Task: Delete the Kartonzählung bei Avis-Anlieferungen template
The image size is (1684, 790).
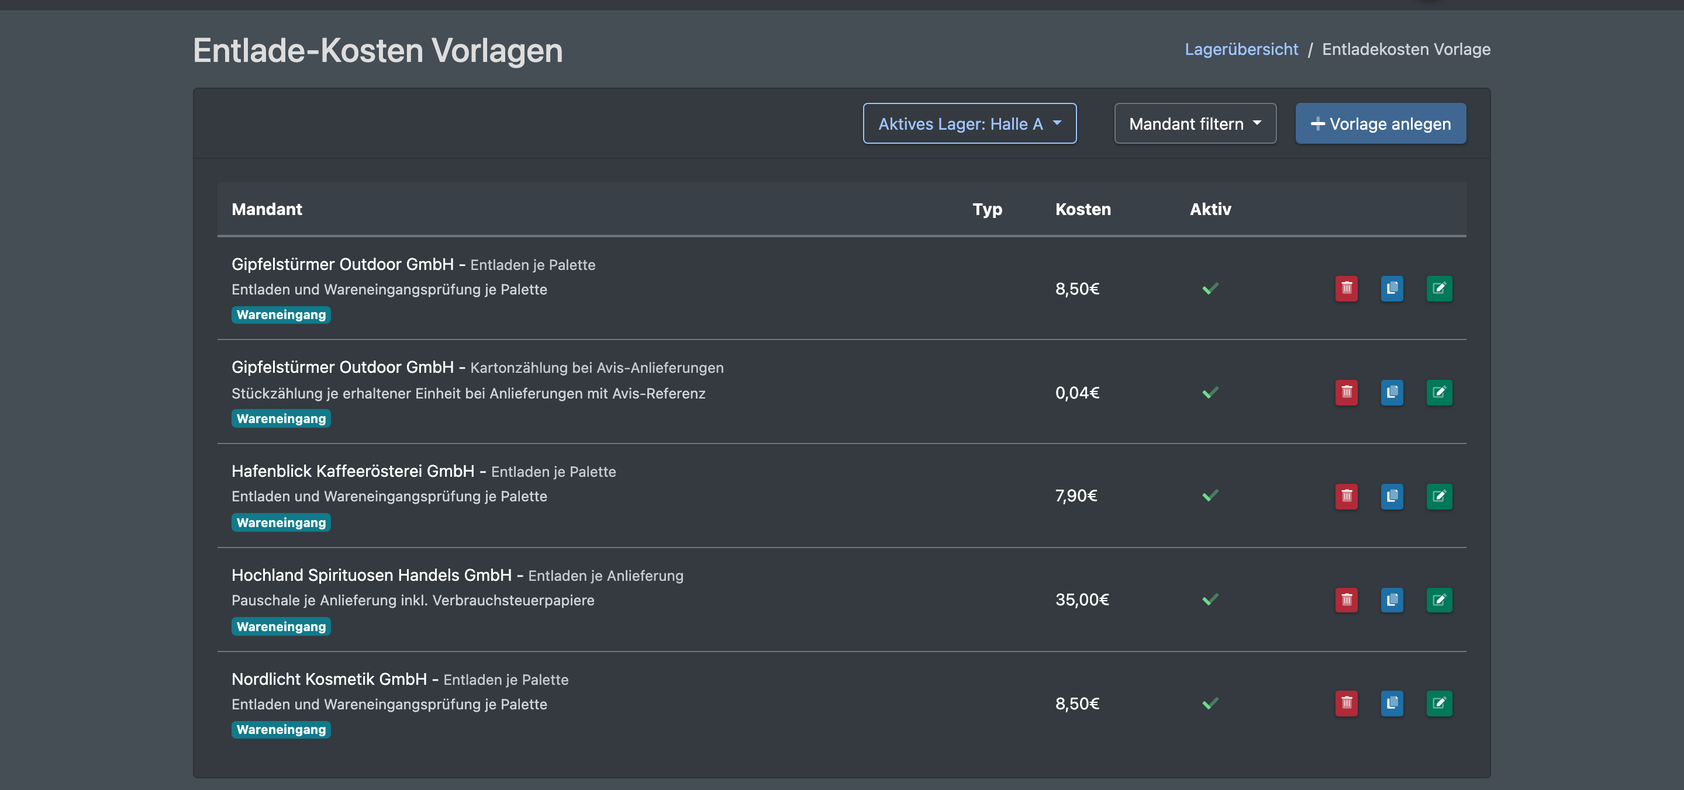Action: pyautogui.click(x=1346, y=392)
